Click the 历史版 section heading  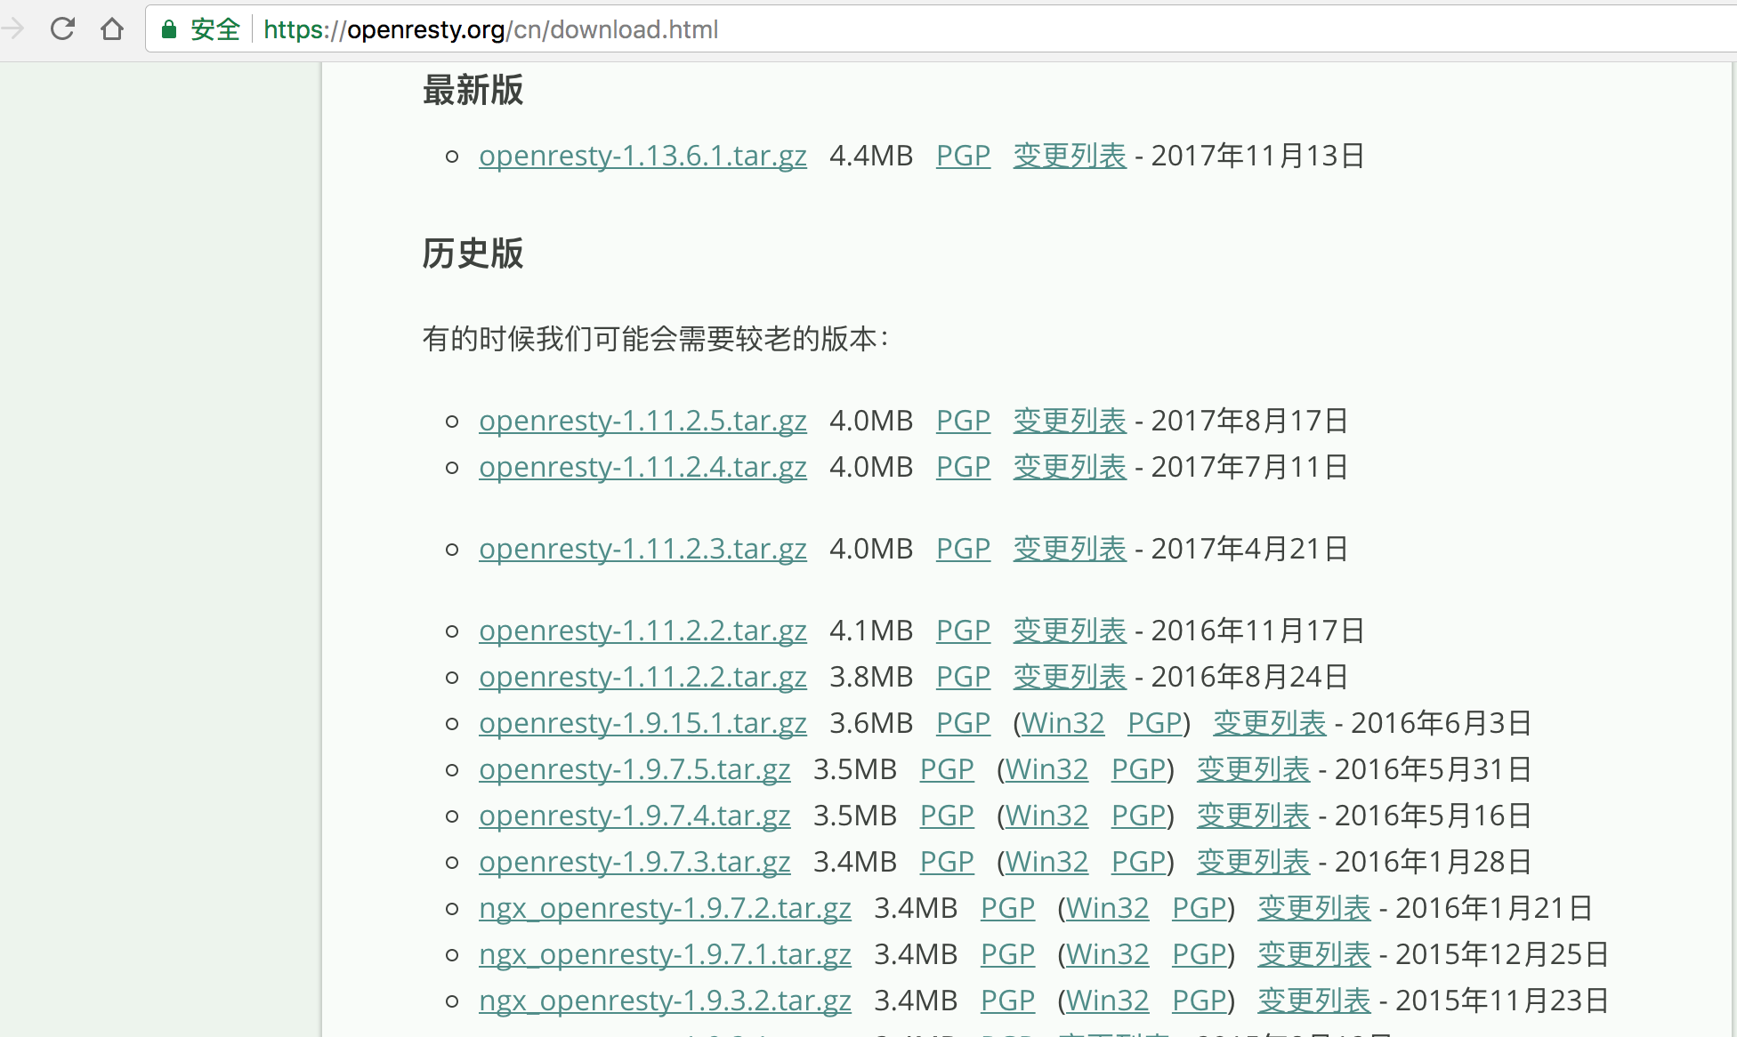pyautogui.click(x=473, y=253)
